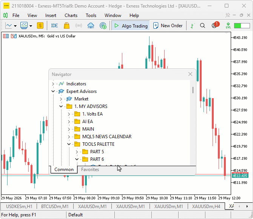Click the New Order button

click(x=168, y=26)
